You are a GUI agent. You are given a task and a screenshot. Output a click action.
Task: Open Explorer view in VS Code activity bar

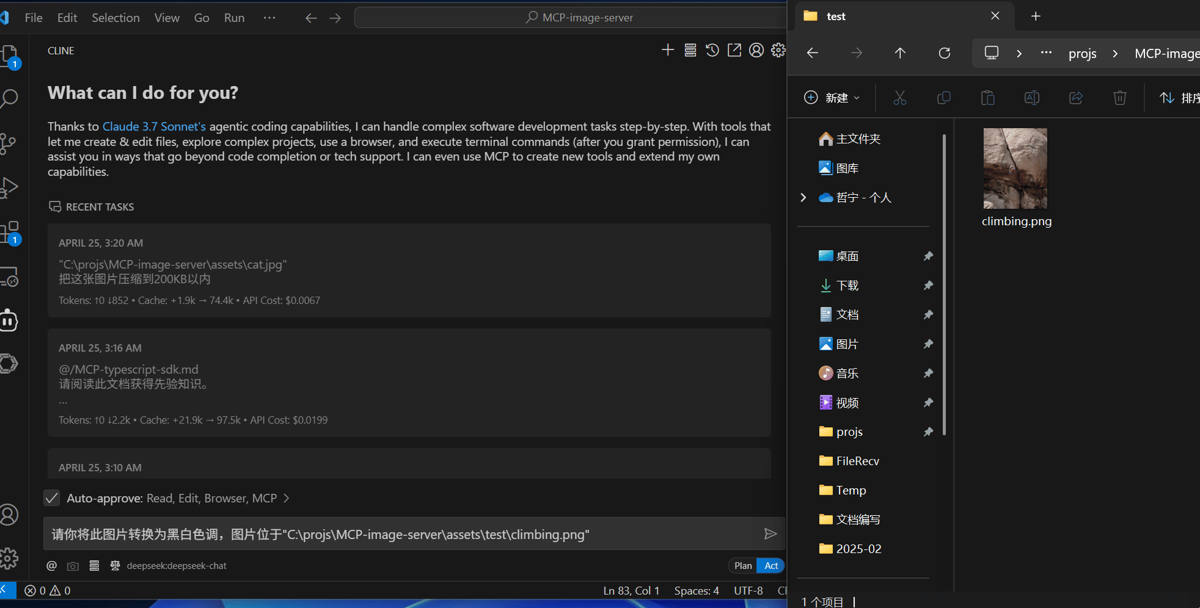tap(9, 56)
